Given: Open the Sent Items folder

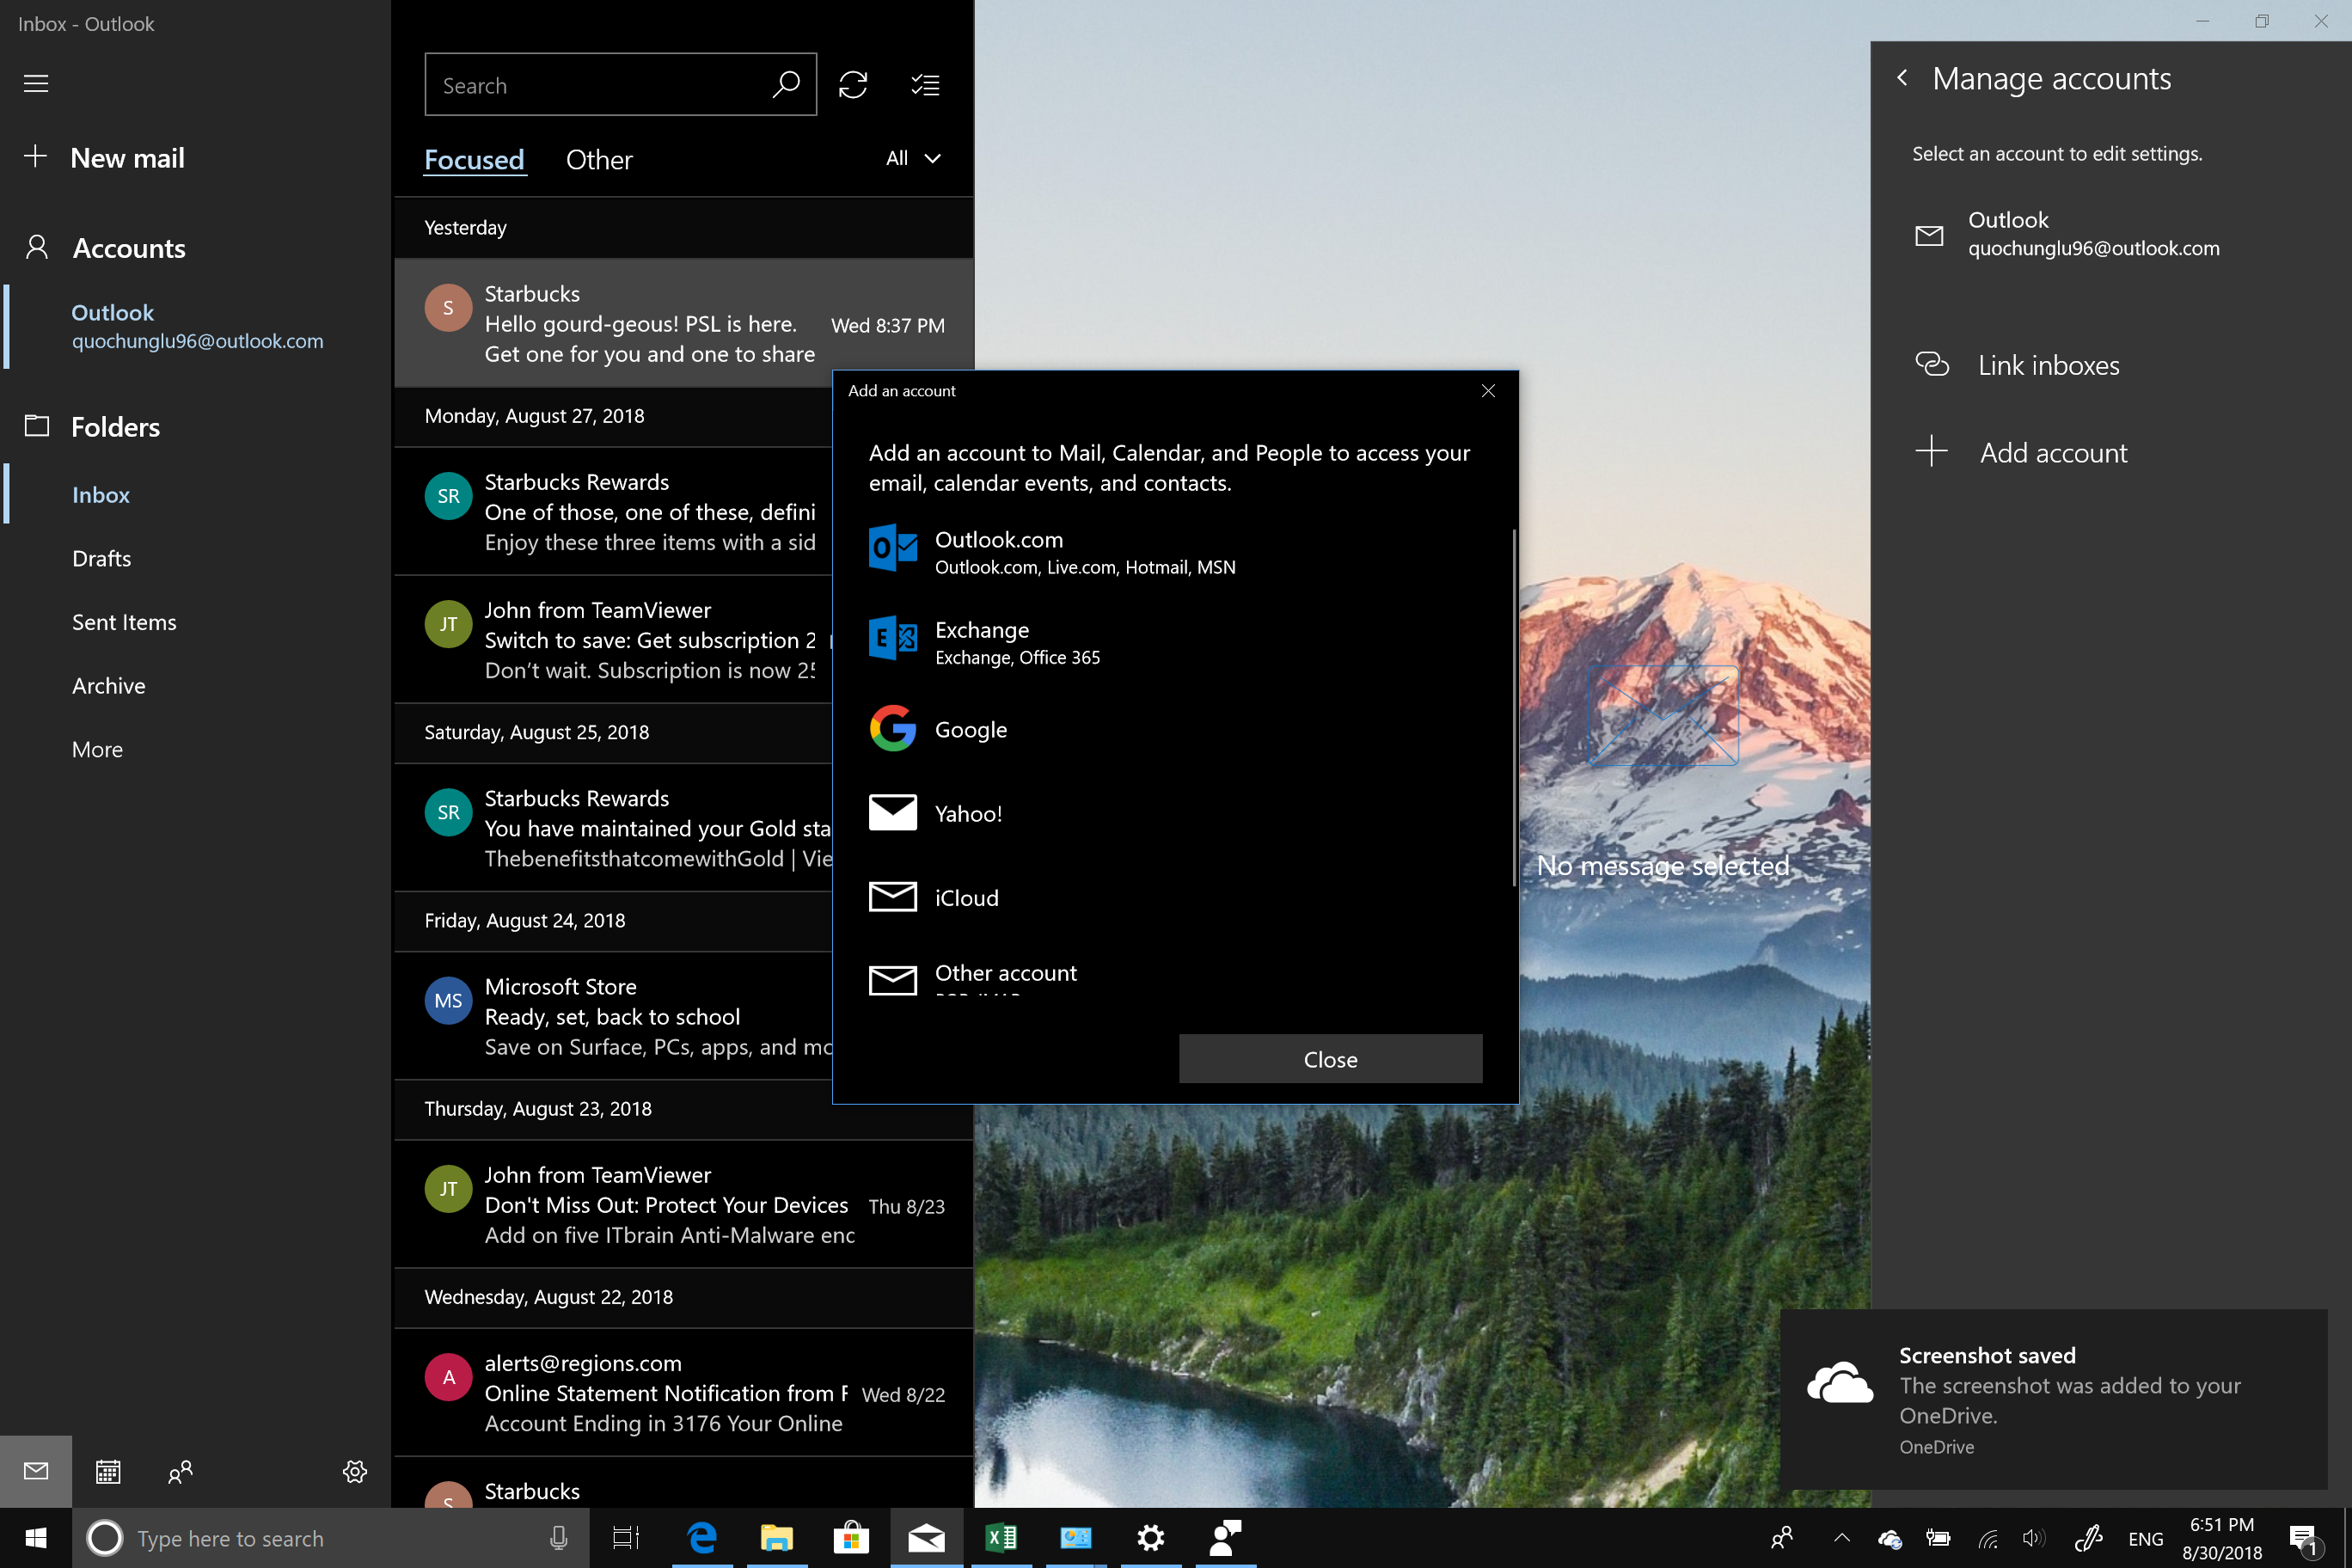Looking at the screenshot, I should point(195,622).
